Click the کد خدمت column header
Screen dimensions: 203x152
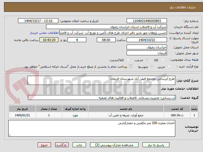point(177,109)
